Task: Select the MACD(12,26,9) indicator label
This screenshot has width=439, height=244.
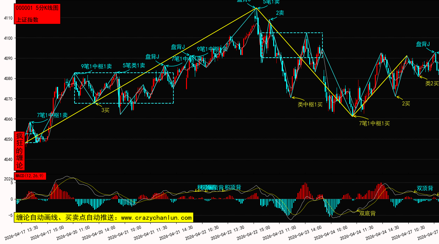Action: point(30,176)
